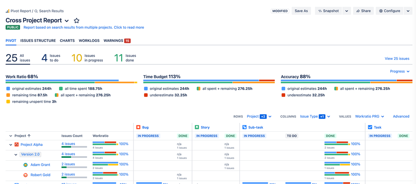Click the Project Alpha project icon
Image resolution: width=416 pixels, height=184 pixels.
point(17,145)
